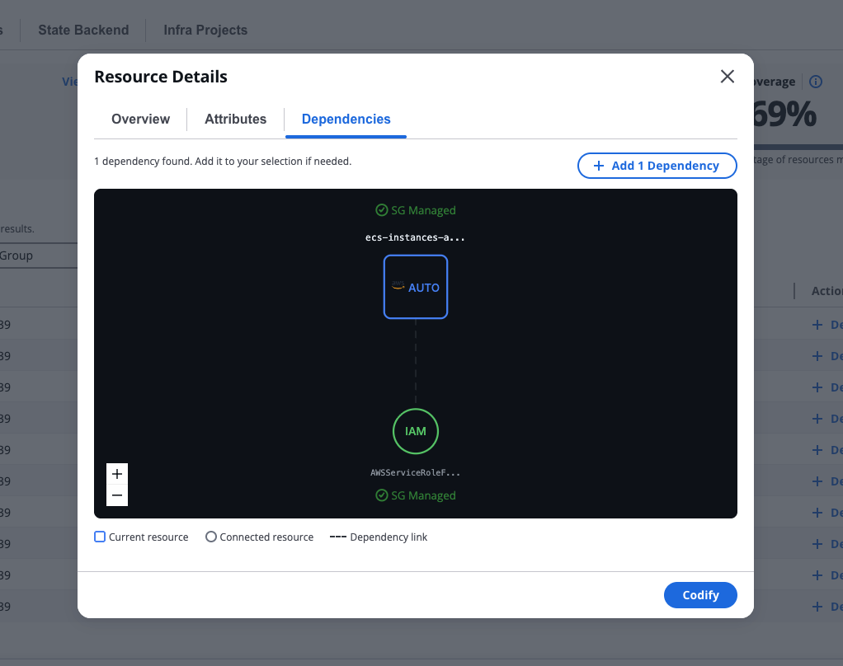Zoom out of the dependency graph
The width and height of the screenshot is (843, 666).
pyautogui.click(x=117, y=495)
